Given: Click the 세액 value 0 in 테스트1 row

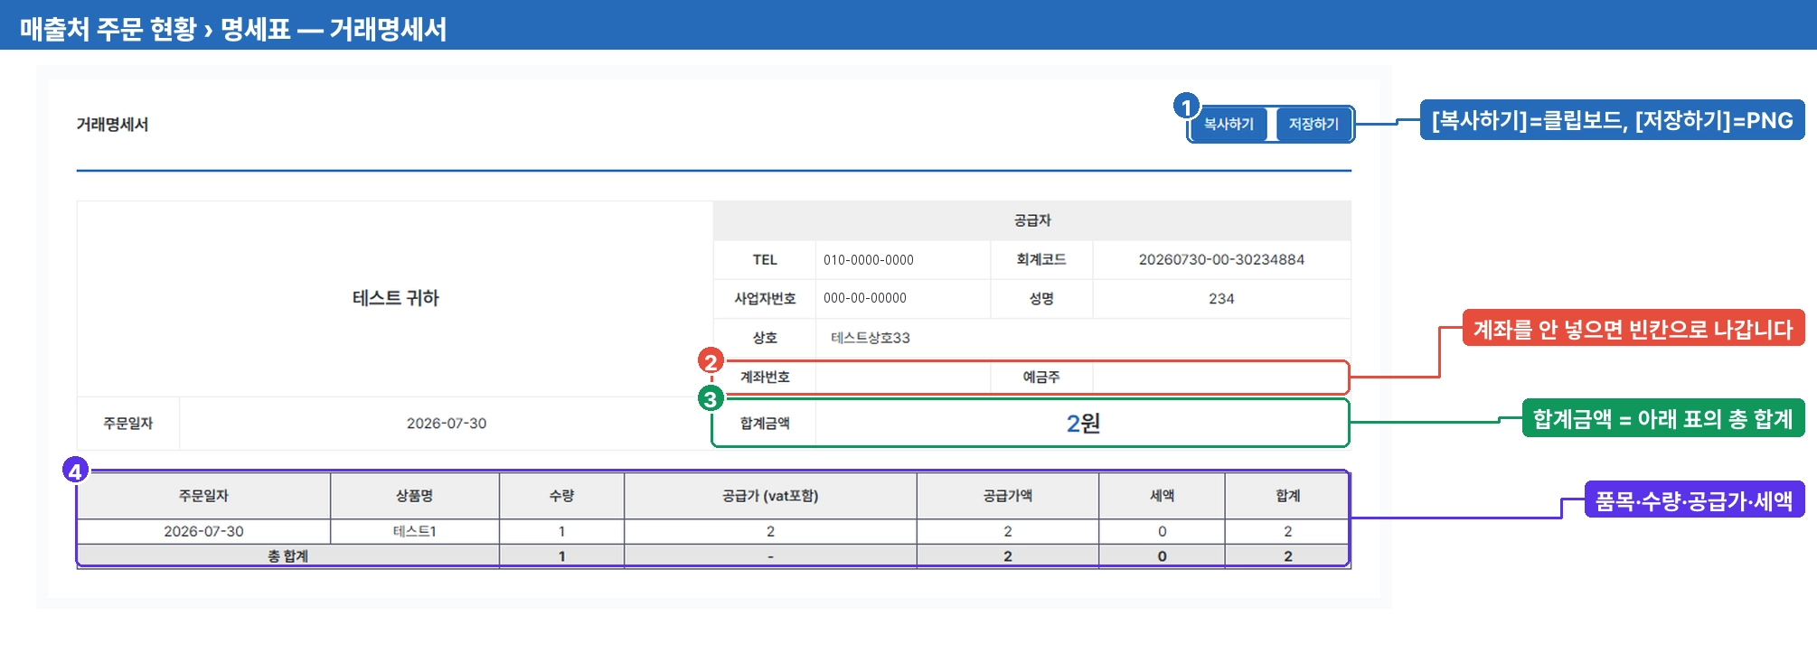Looking at the screenshot, I should coord(1162,532).
